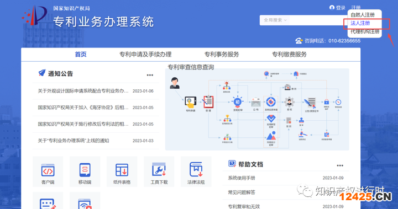
Task: Click the 登录 user login icon
Action: pos(332,8)
